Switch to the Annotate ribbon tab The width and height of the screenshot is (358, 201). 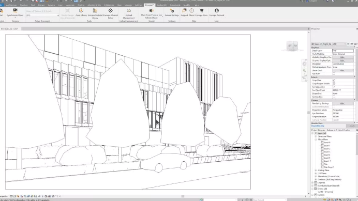click(70, 5)
